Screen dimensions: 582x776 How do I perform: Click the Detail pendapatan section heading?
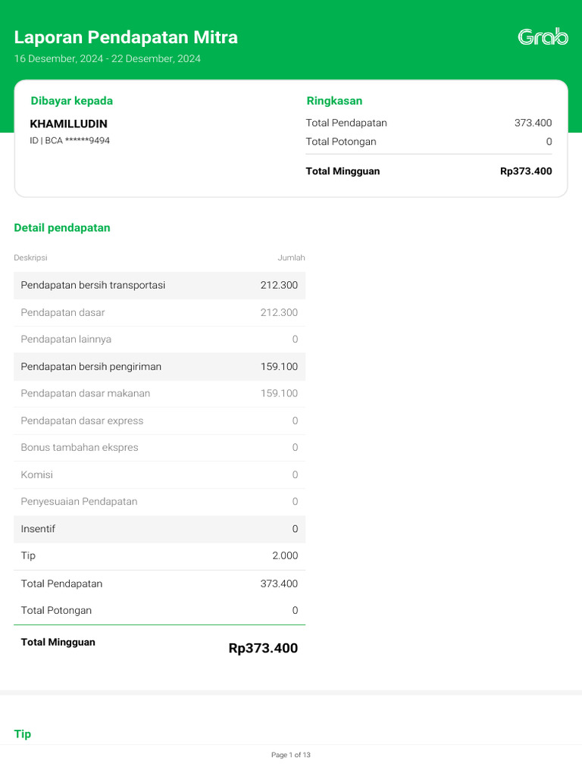point(62,227)
